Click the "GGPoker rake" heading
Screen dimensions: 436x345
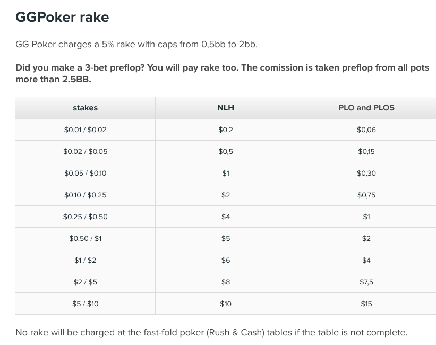pos(62,17)
